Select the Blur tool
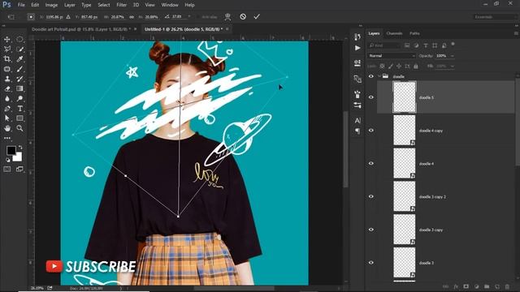The height and width of the screenshot is (292, 520). [x=7, y=99]
